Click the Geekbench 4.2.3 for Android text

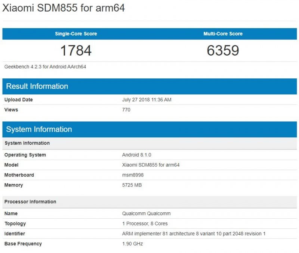tap(46, 67)
